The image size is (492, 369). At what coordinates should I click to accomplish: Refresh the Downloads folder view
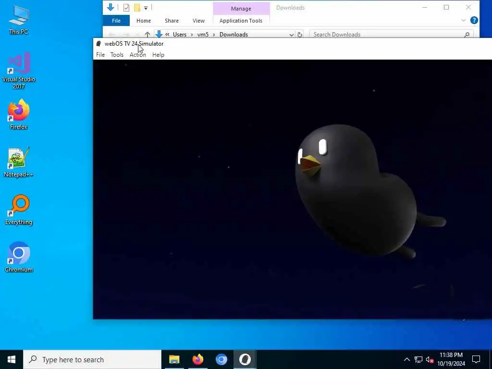click(300, 35)
